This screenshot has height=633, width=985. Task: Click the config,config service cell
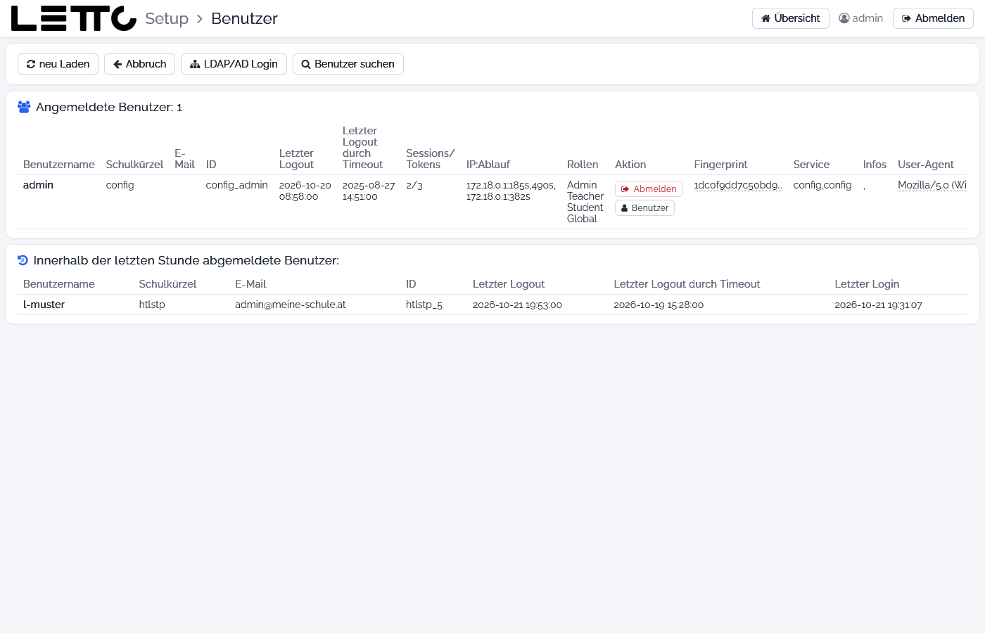click(822, 185)
